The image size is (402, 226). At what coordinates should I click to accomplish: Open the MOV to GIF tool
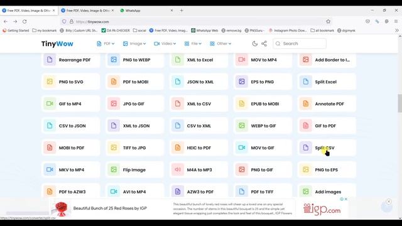[263, 148]
